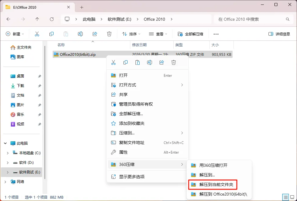The image size is (297, 201).
Task: Refresh the current folder view
Action: click(x=51, y=19)
